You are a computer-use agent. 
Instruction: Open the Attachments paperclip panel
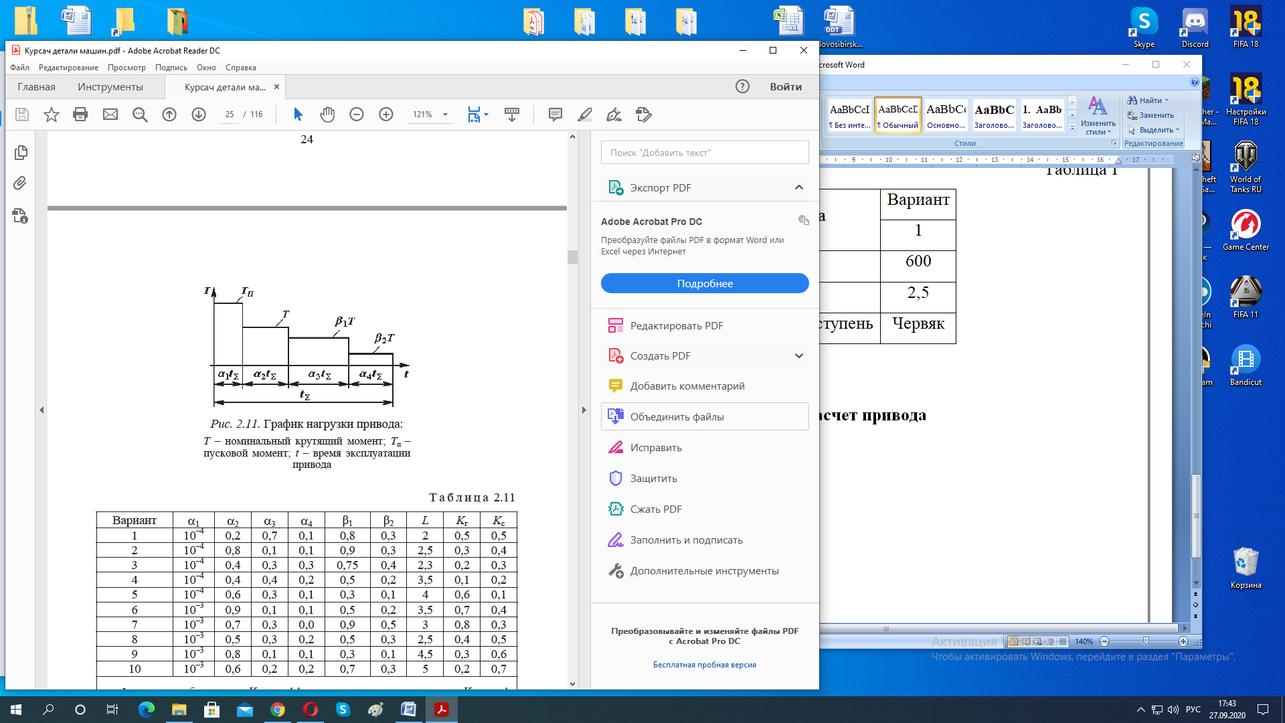pyautogui.click(x=20, y=183)
